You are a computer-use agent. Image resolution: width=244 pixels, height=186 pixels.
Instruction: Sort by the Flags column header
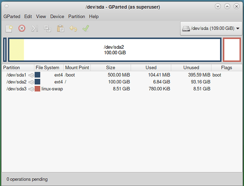click(x=227, y=68)
